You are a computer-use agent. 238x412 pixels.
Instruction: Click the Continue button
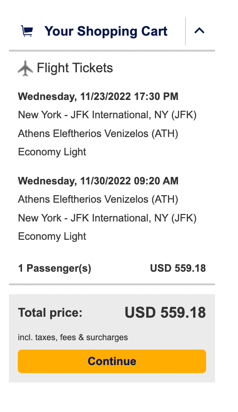112,361
